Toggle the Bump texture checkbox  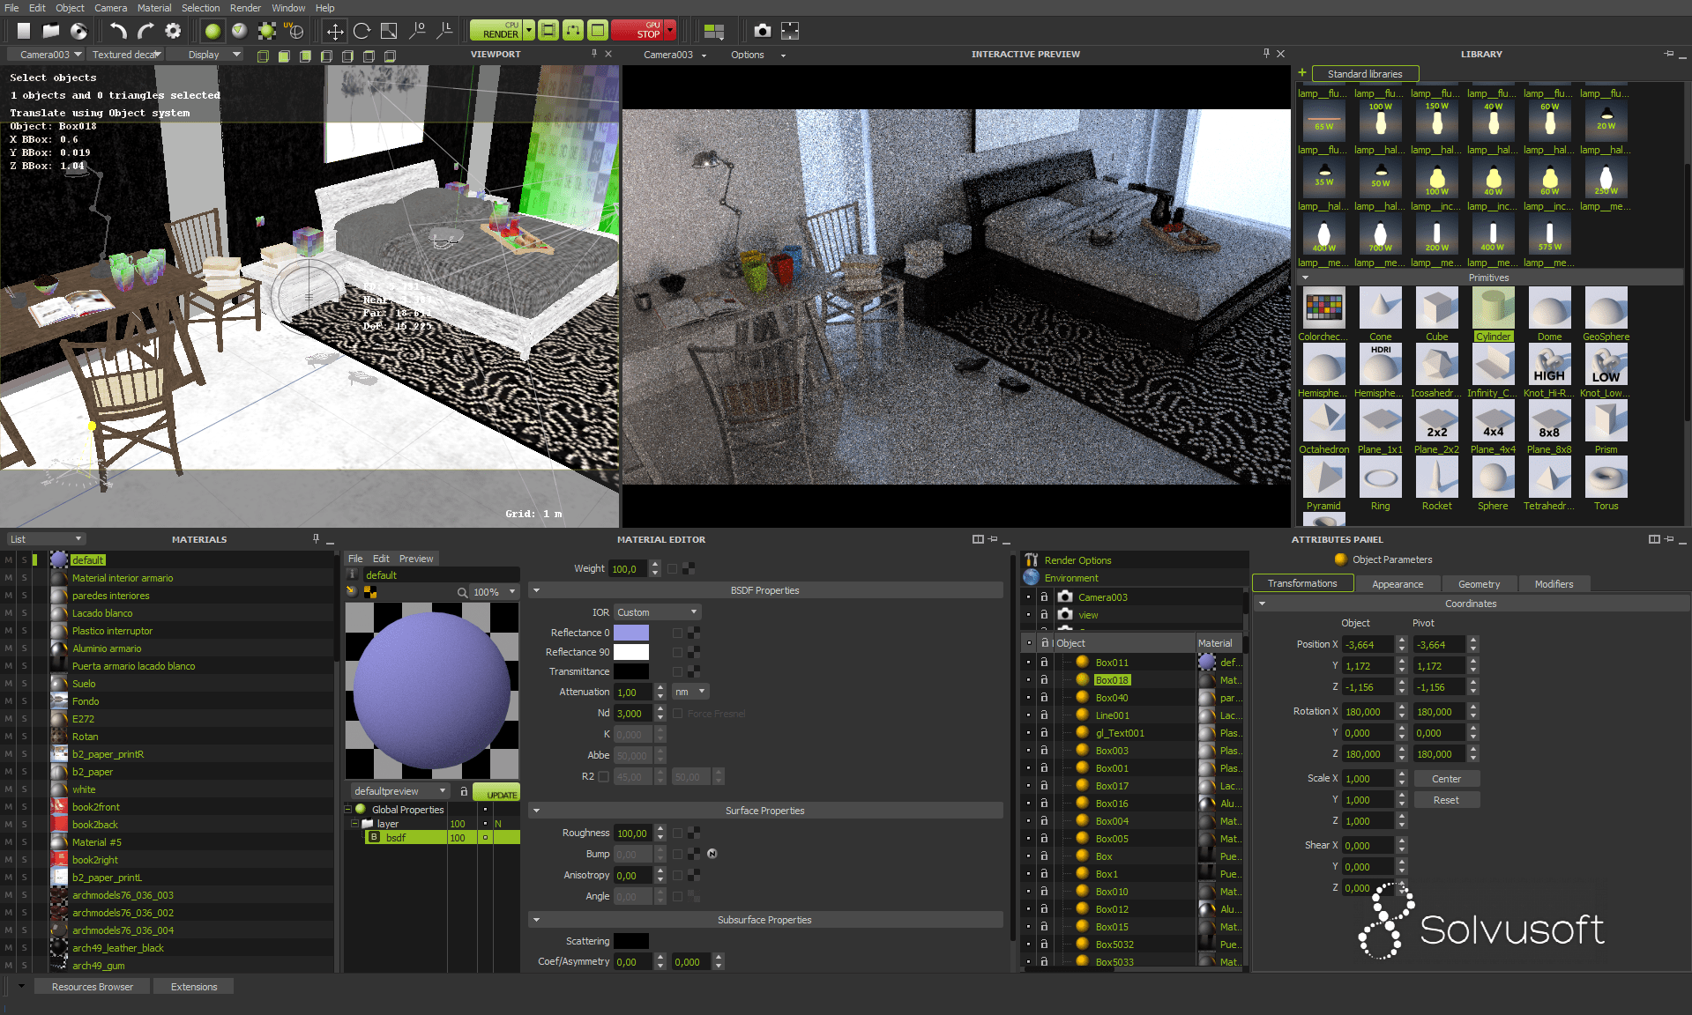pyautogui.click(x=678, y=854)
